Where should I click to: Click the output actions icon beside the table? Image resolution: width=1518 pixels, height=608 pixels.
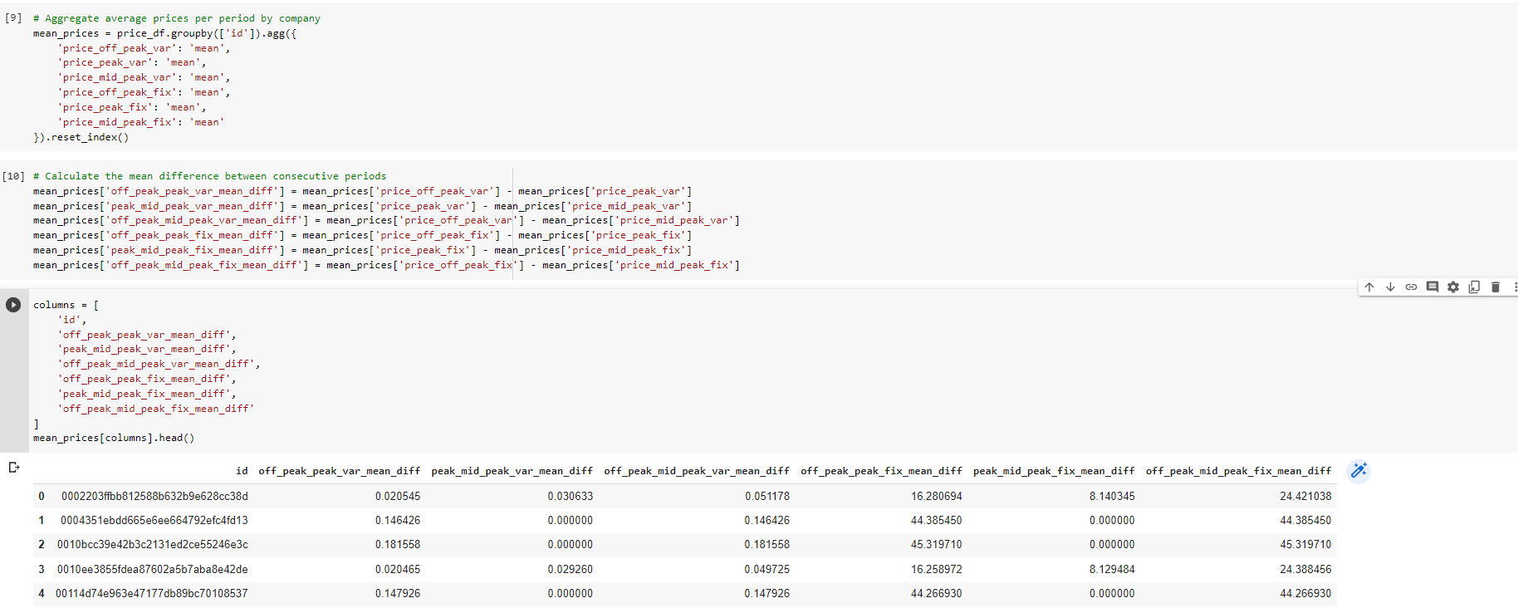[13, 468]
